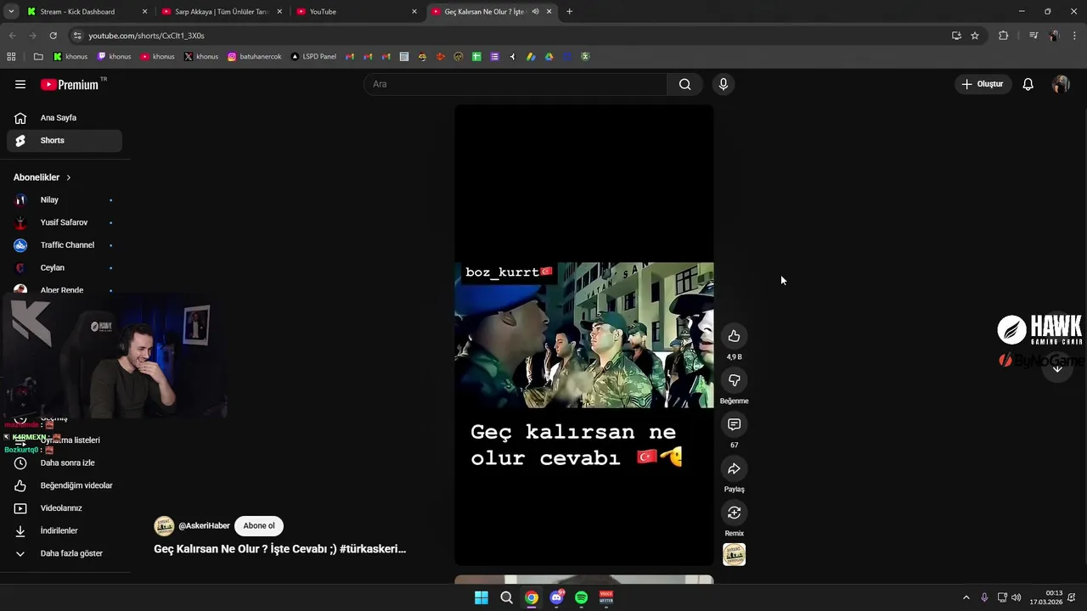Viewport: 1087px width, 611px height.
Task: Remix this Short
Action: (735, 513)
